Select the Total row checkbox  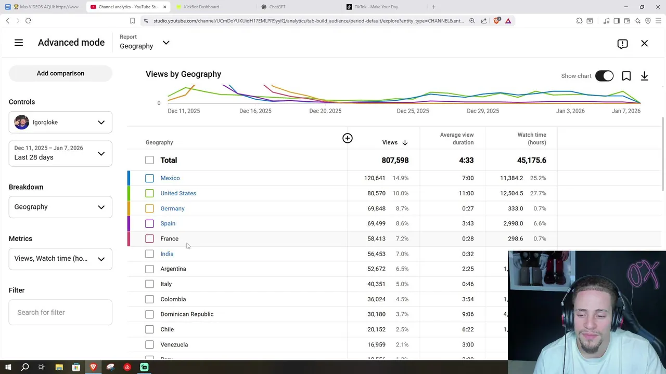click(149, 161)
